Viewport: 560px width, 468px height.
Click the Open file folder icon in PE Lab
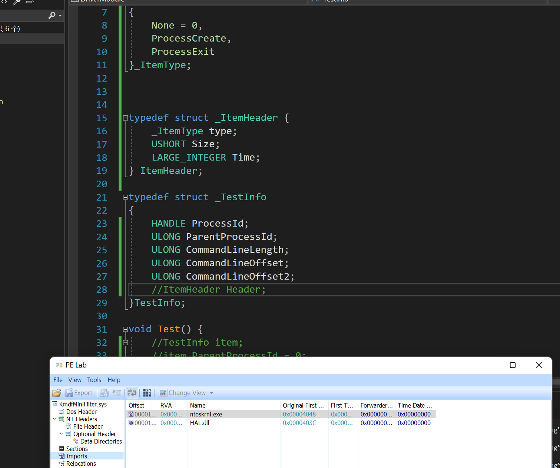click(57, 393)
